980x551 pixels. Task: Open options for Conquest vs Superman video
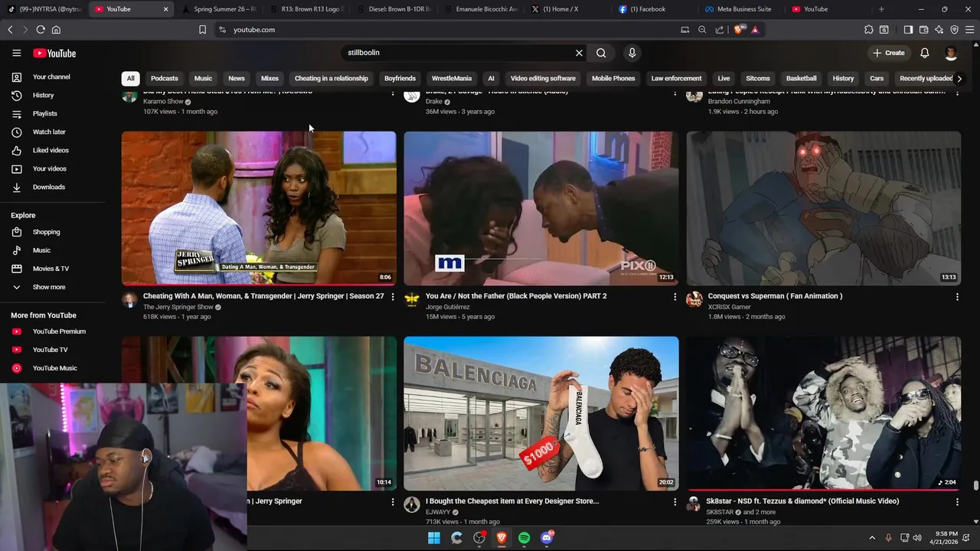coord(957,296)
